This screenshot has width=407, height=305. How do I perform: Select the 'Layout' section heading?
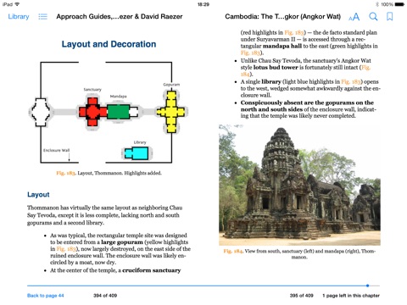click(x=38, y=195)
